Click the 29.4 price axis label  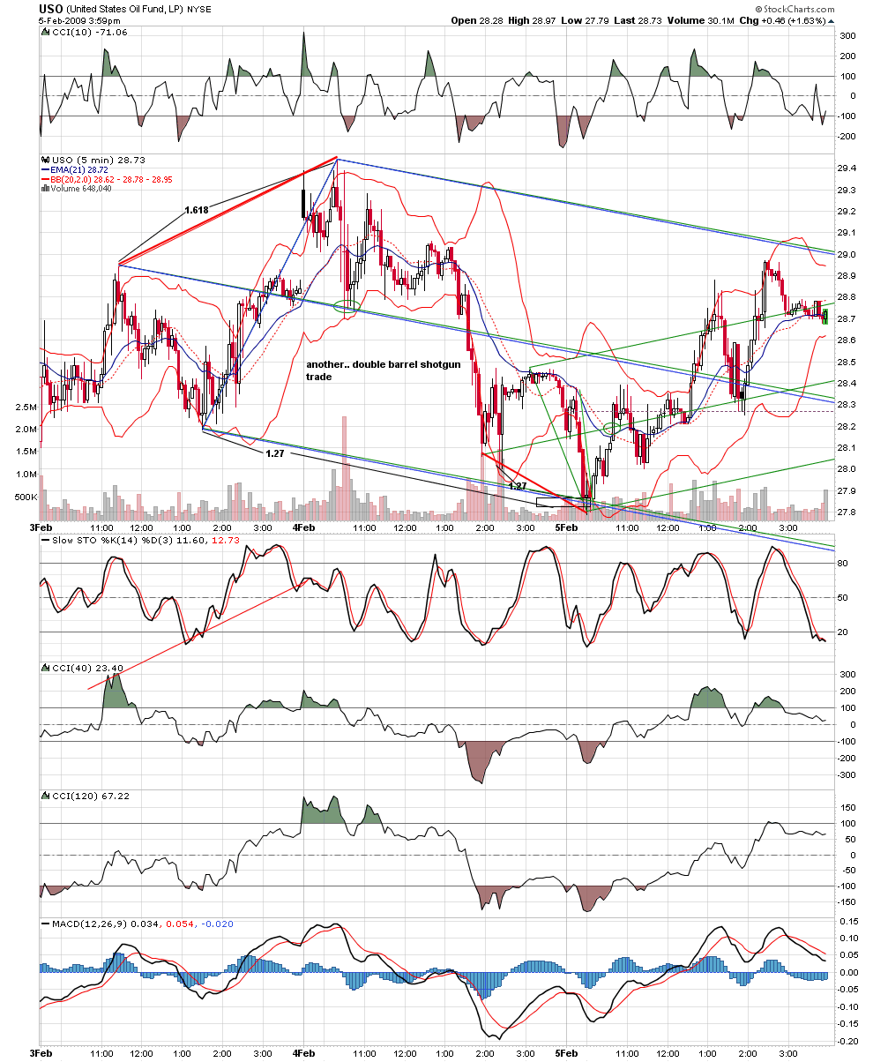(x=847, y=168)
